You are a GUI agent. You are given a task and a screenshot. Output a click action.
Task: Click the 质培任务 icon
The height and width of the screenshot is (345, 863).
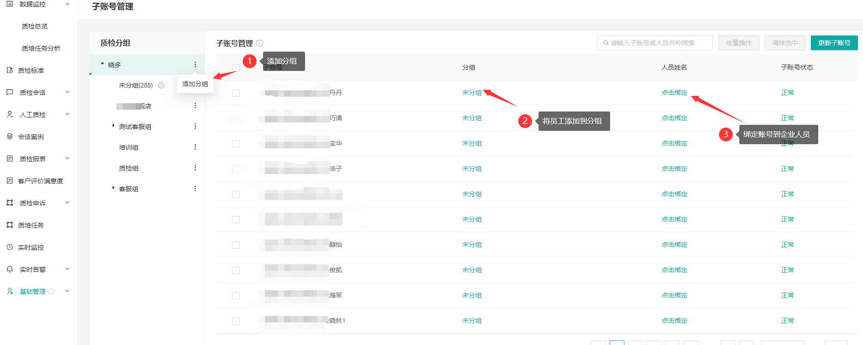tap(10, 225)
